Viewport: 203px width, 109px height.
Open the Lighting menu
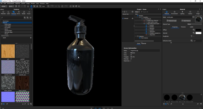(x=18, y=3)
